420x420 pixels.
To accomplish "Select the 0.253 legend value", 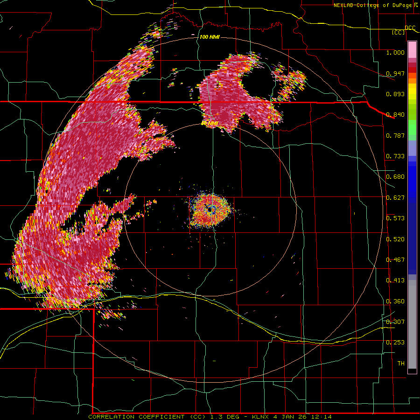I will point(395,343).
